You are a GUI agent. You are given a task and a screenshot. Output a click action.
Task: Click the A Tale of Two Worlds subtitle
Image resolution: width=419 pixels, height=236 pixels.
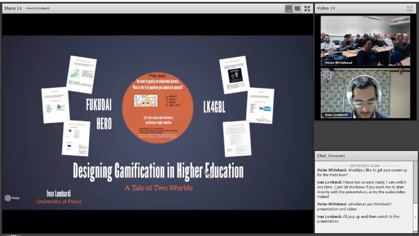(159, 188)
